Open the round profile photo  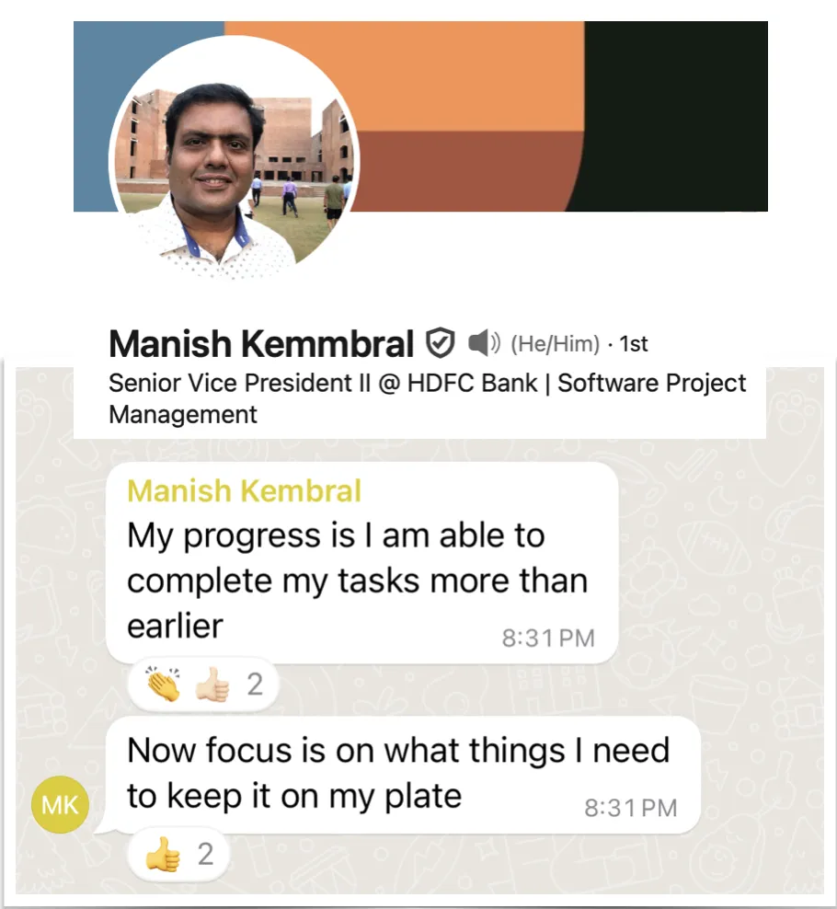point(234,156)
